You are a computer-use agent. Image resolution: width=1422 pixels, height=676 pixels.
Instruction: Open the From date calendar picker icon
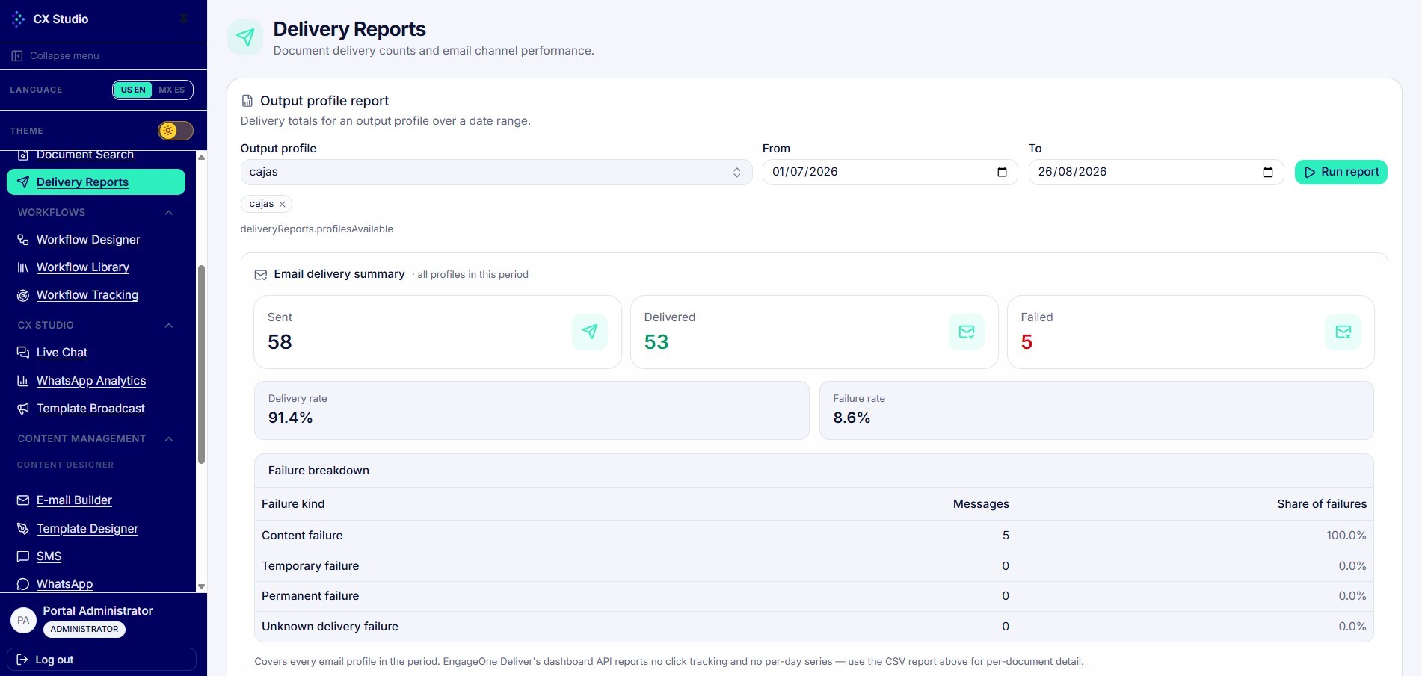click(x=1002, y=173)
